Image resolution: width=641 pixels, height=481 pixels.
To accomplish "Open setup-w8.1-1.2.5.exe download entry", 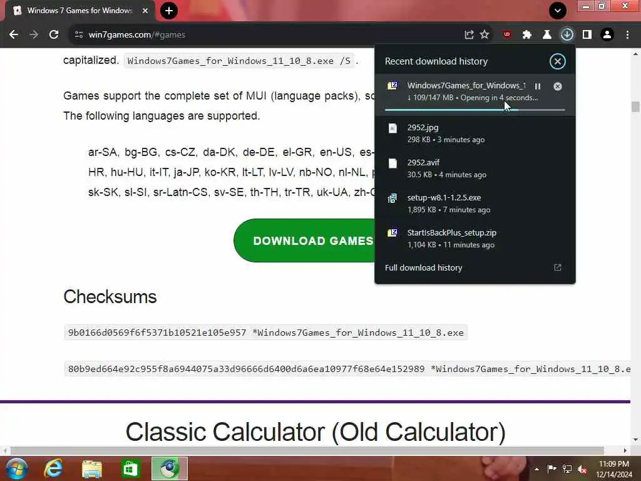I will [x=474, y=204].
